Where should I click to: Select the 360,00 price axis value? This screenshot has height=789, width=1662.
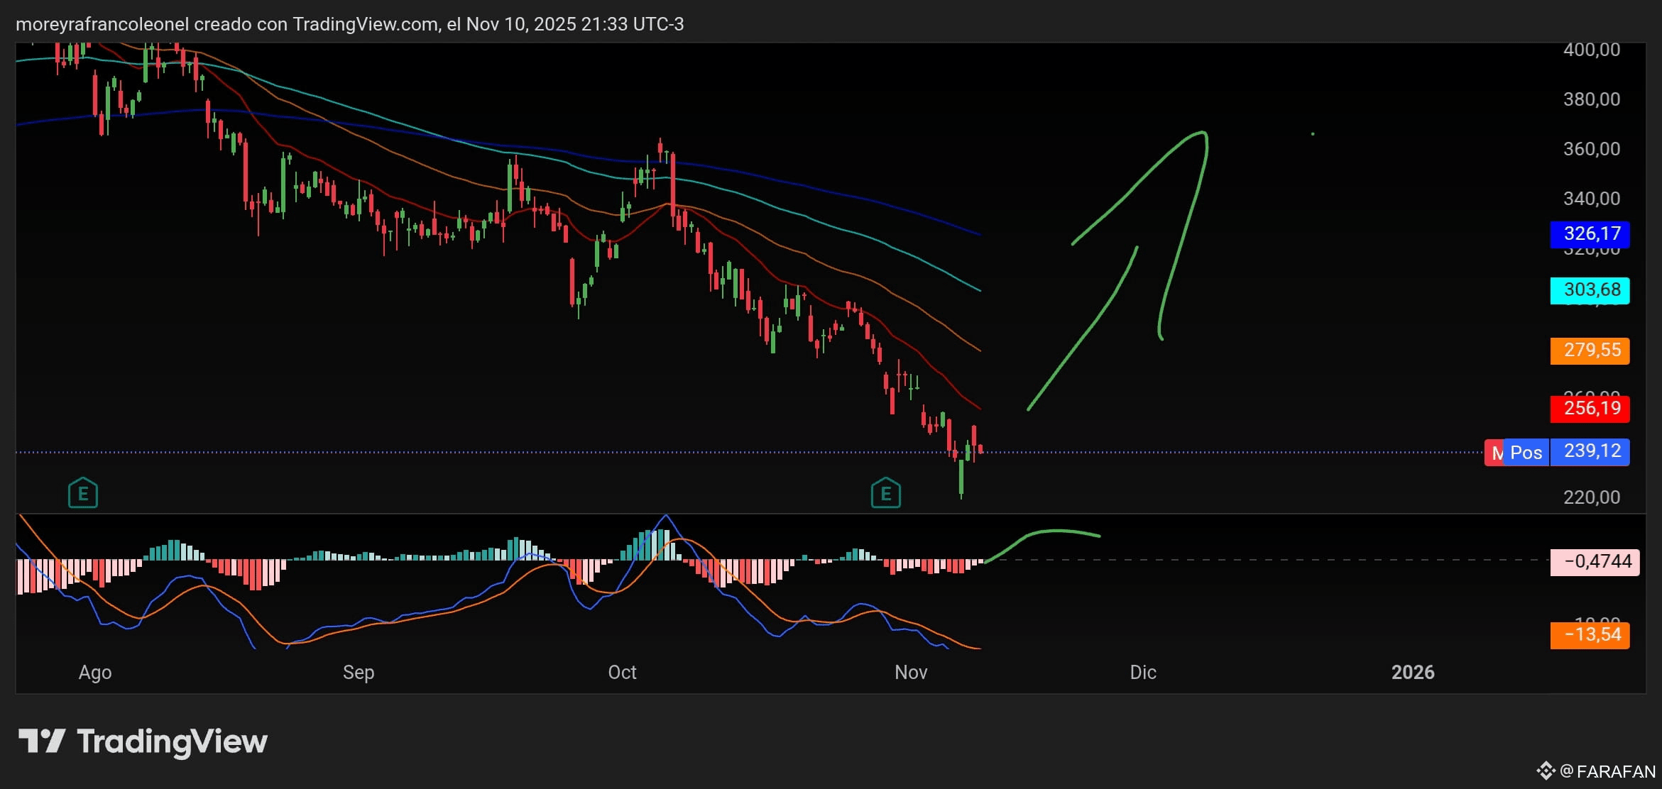pos(1592,149)
